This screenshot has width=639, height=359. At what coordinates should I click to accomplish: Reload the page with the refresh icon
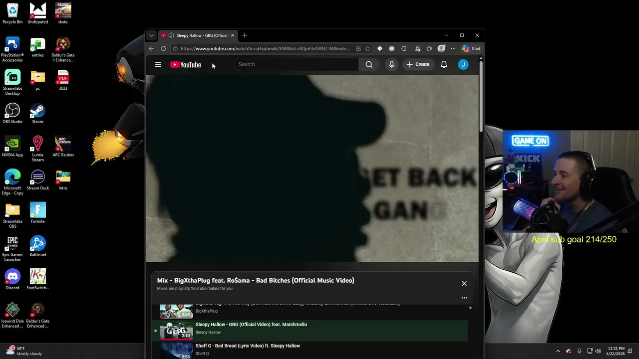pos(163,48)
